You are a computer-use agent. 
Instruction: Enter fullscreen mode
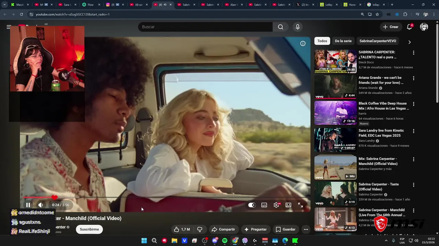click(300, 205)
